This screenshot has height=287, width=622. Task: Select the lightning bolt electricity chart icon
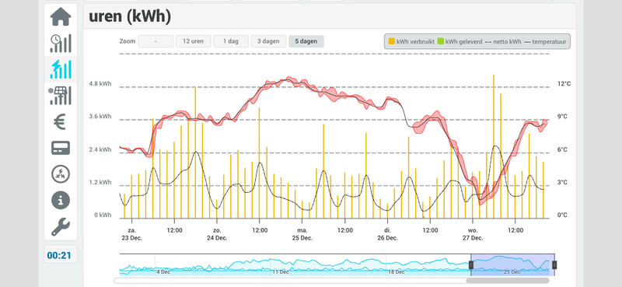click(x=61, y=69)
